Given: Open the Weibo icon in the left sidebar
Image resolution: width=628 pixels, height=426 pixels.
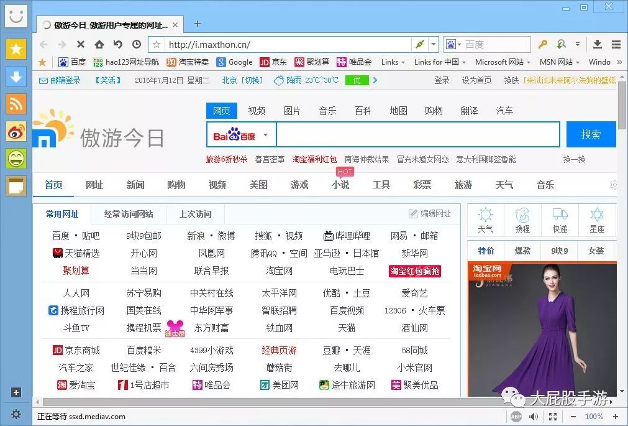Looking at the screenshot, I should (16, 132).
